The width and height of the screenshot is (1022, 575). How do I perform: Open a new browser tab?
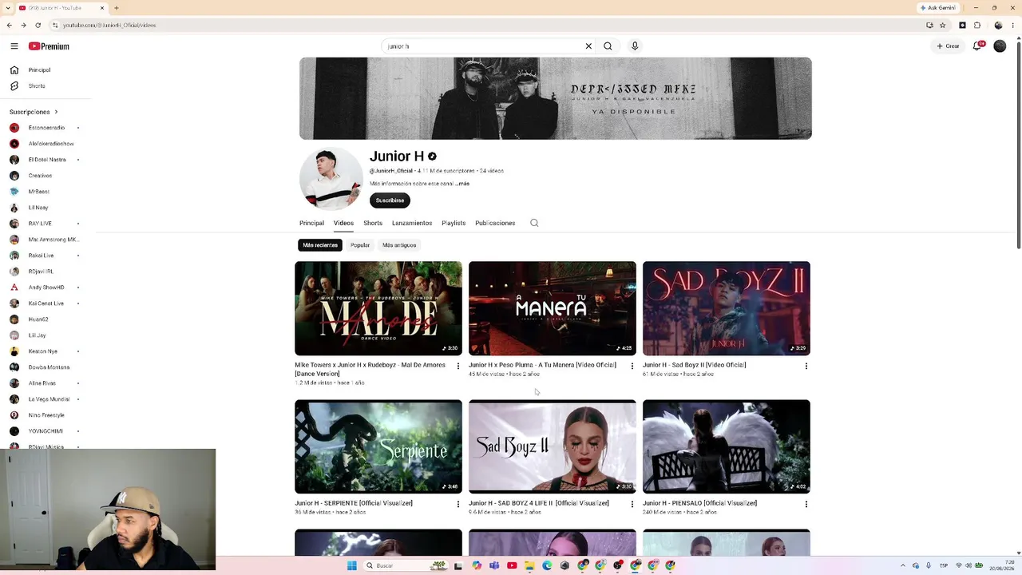(117, 8)
